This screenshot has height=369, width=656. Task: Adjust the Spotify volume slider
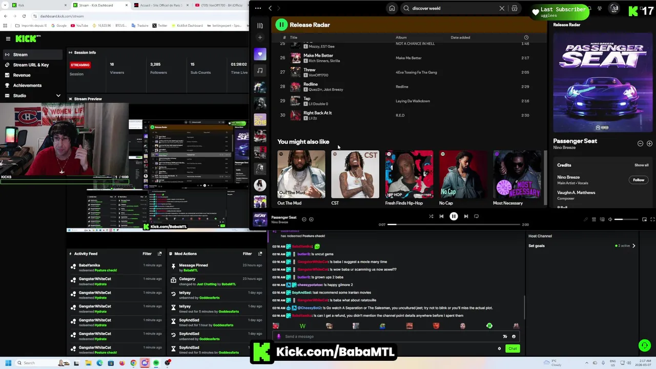pos(625,219)
